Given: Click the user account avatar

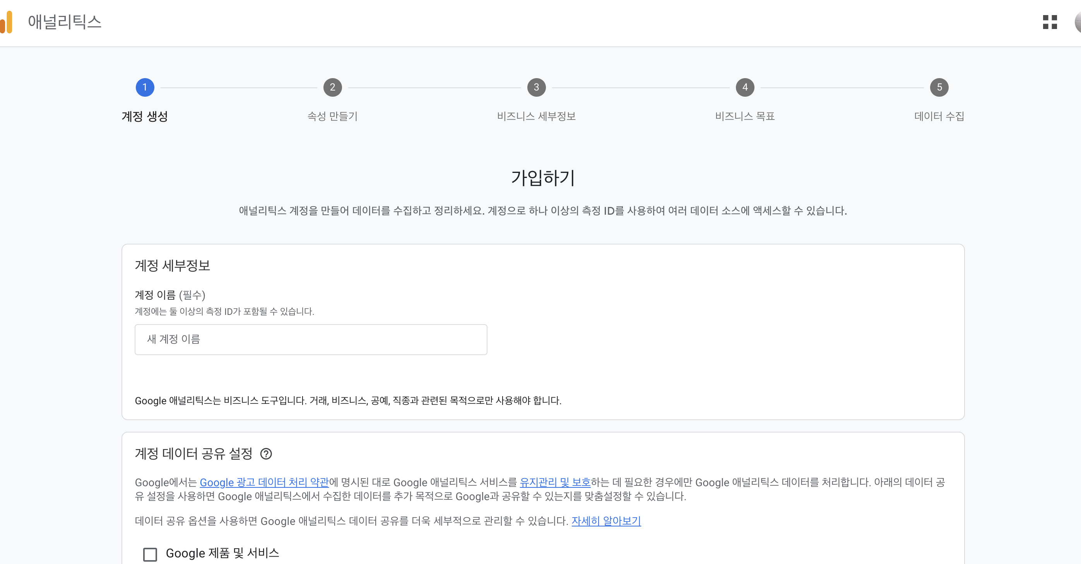Looking at the screenshot, I should pos(1078,22).
